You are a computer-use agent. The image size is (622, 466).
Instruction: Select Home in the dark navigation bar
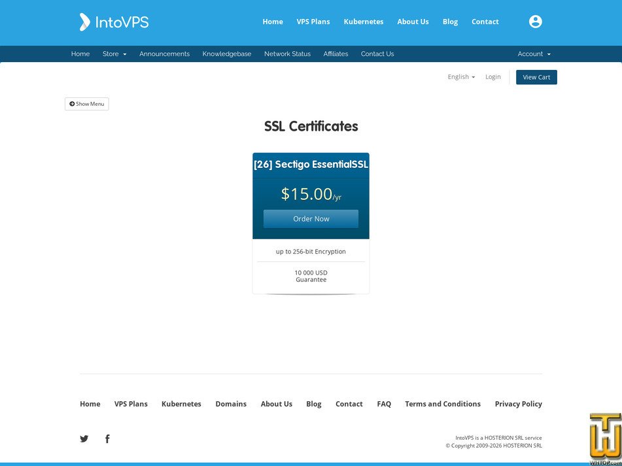point(80,54)
